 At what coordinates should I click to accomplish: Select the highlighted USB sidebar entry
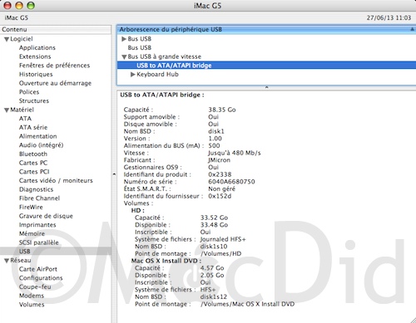pos(56,252)
